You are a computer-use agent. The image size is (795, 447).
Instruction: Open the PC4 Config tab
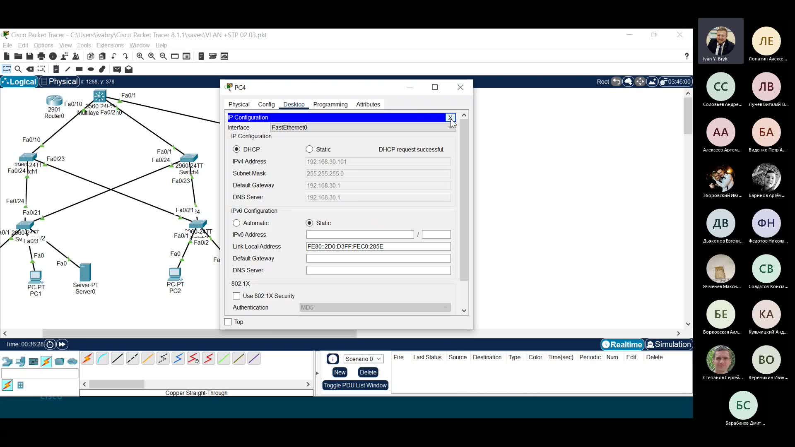click(266, 104)
